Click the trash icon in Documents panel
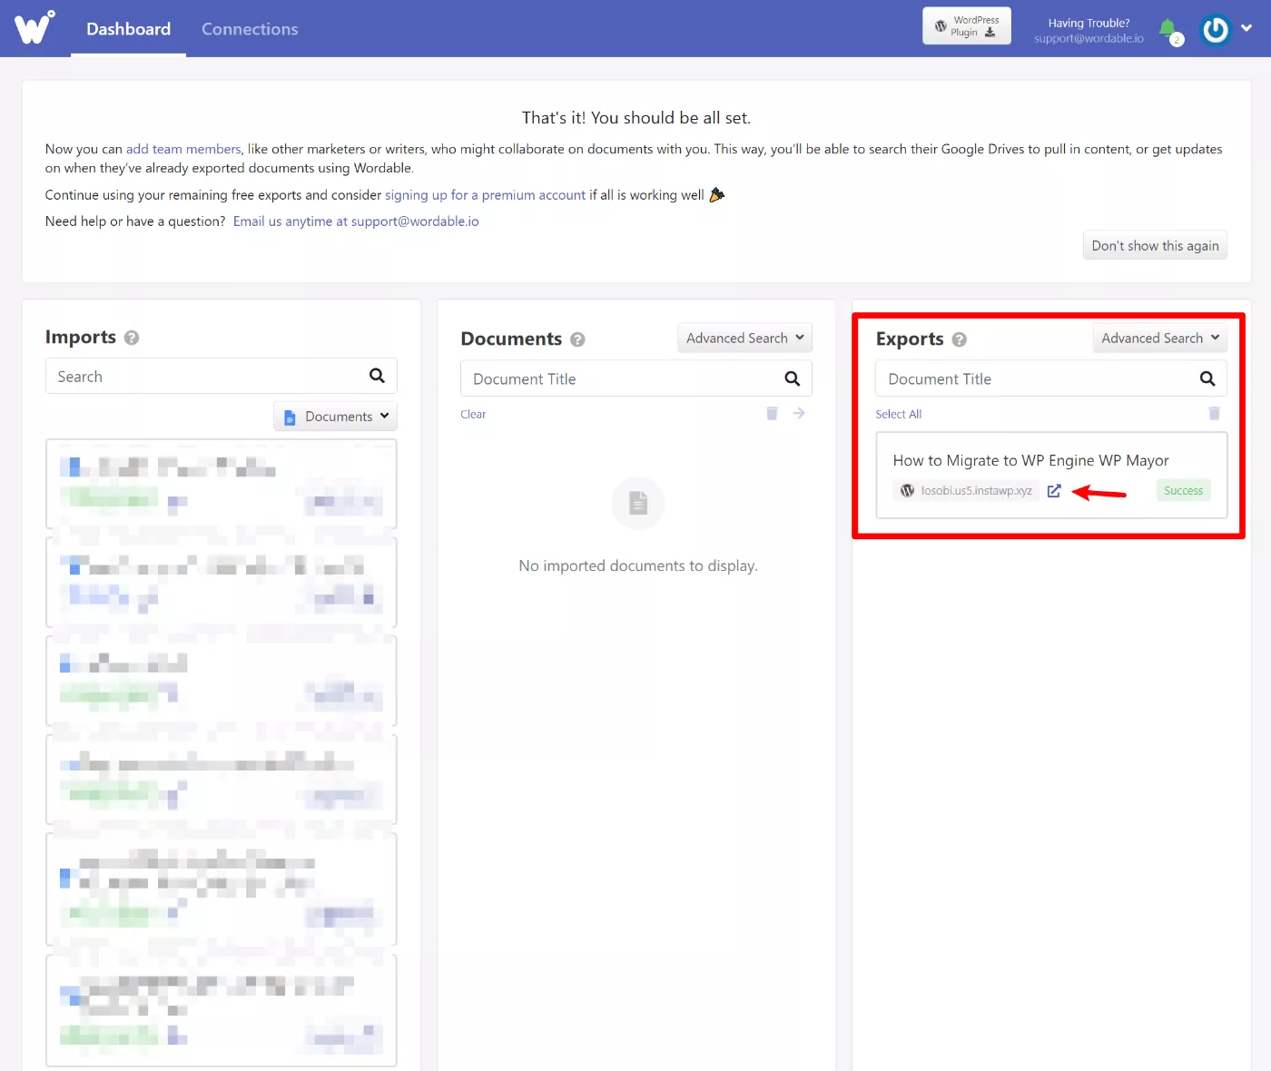 coord(772,413)
